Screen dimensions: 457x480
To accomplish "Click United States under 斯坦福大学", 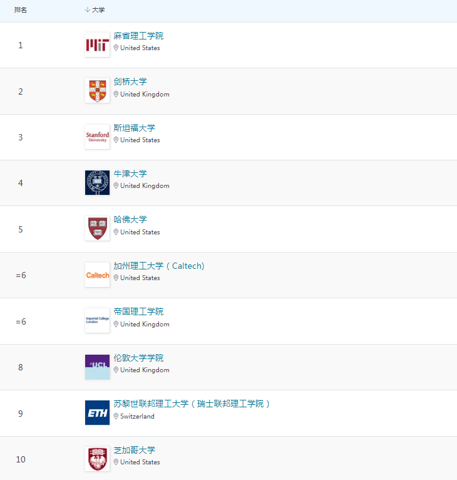I will [x=140, y=140].
